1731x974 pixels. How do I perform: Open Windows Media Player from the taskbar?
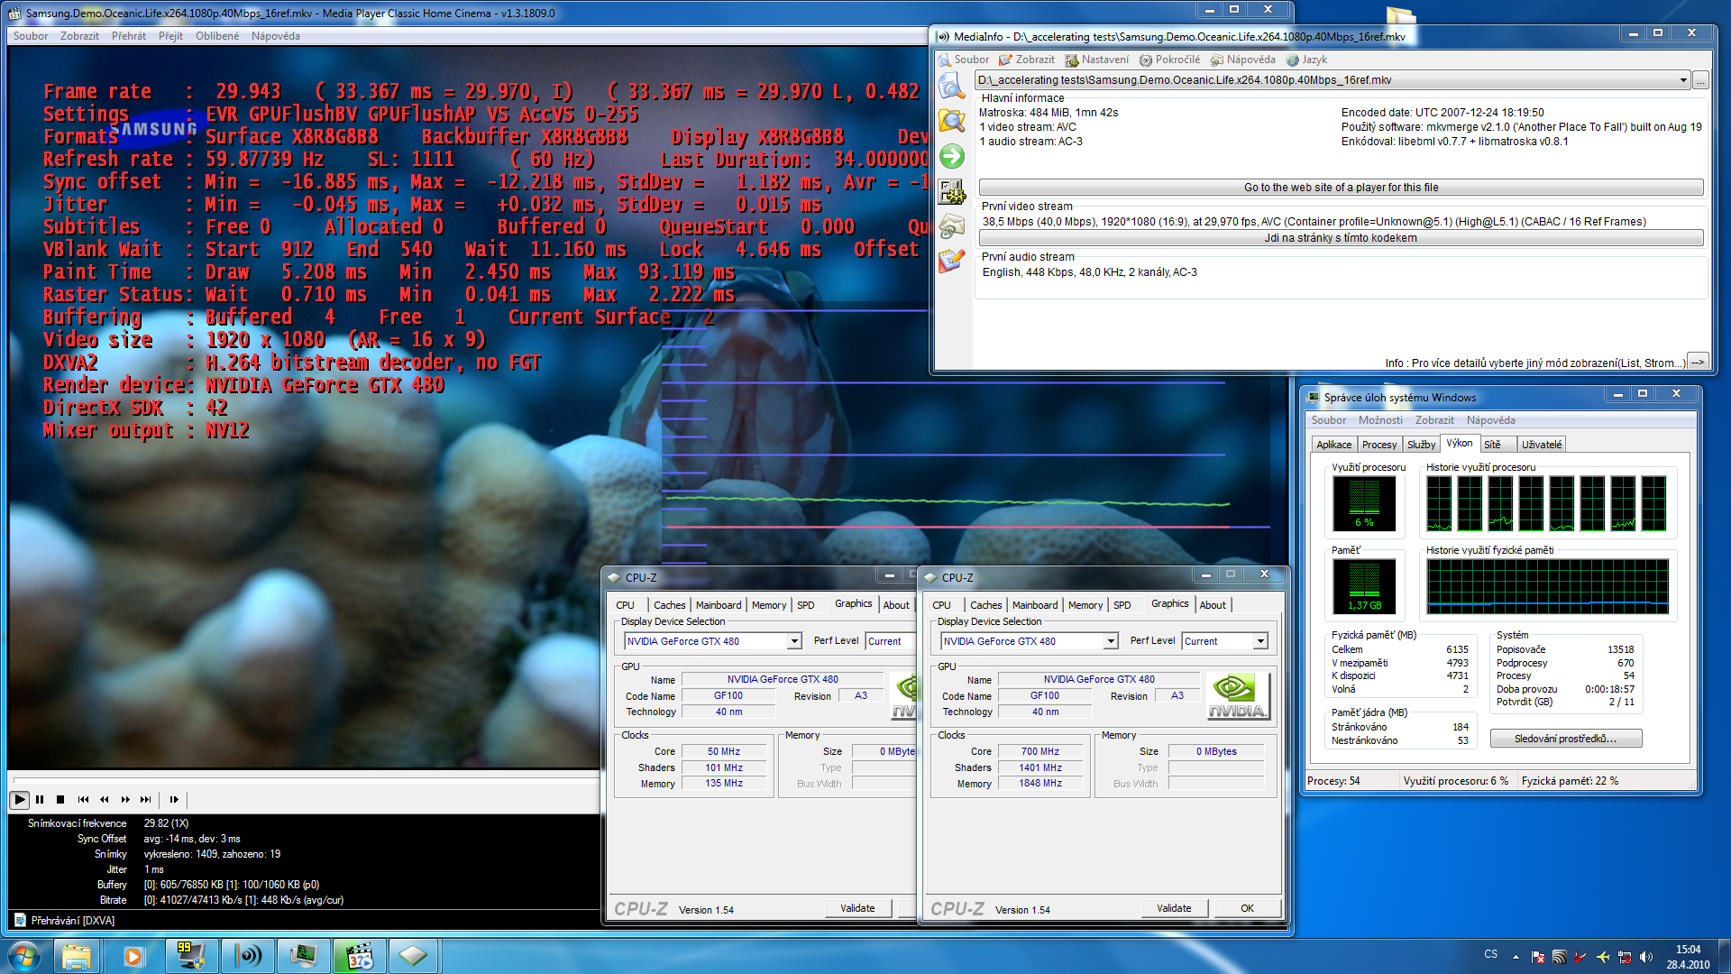pyautogui.click(x=133, y=956)
